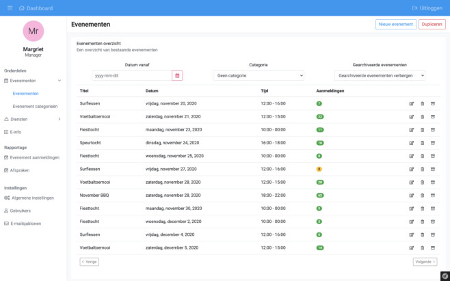Open the Categorie dropdown
Viewport: 450px width, 281px height.
(258, 75)
